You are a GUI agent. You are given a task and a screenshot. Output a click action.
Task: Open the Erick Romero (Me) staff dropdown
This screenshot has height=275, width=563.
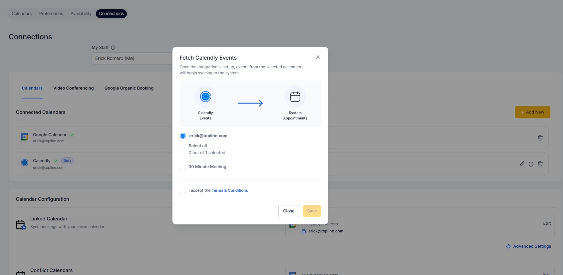[132, 58]
